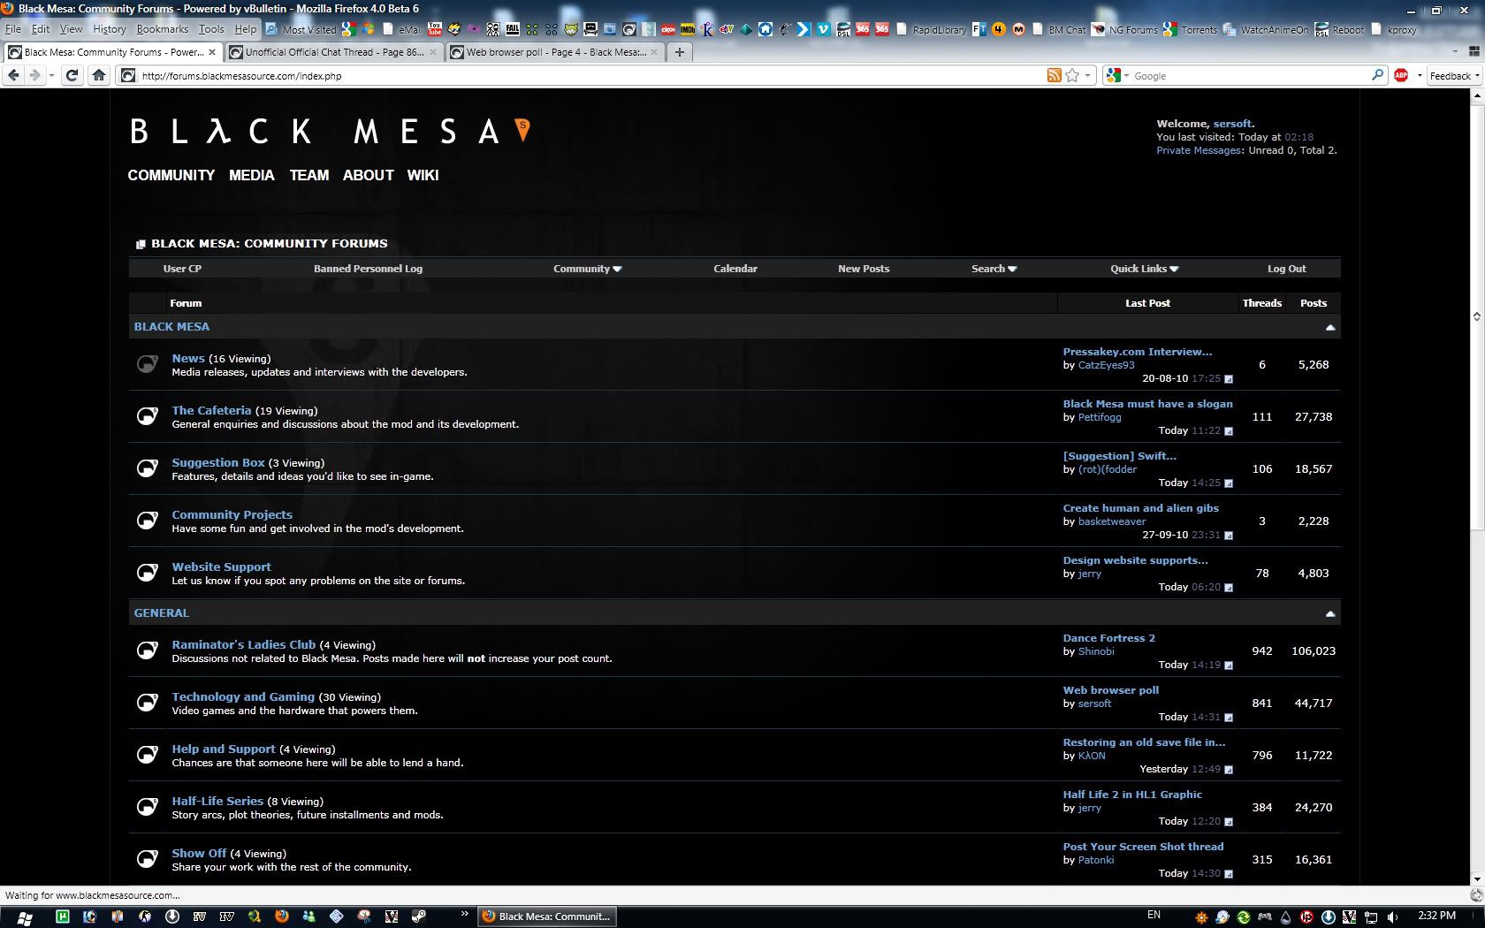Open the COMMUNITY site section
This screenshot has height=928, width=1485.
pyautogui.click(x=171, y=175)
